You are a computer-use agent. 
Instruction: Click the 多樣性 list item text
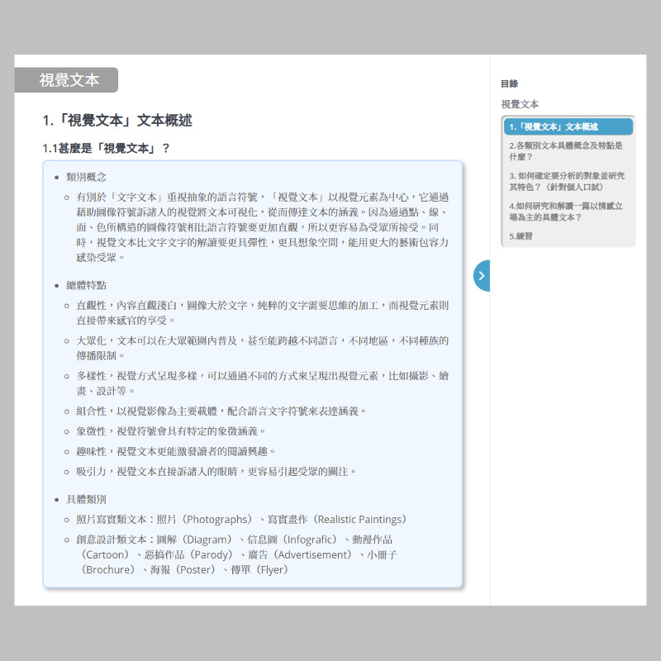262,383
